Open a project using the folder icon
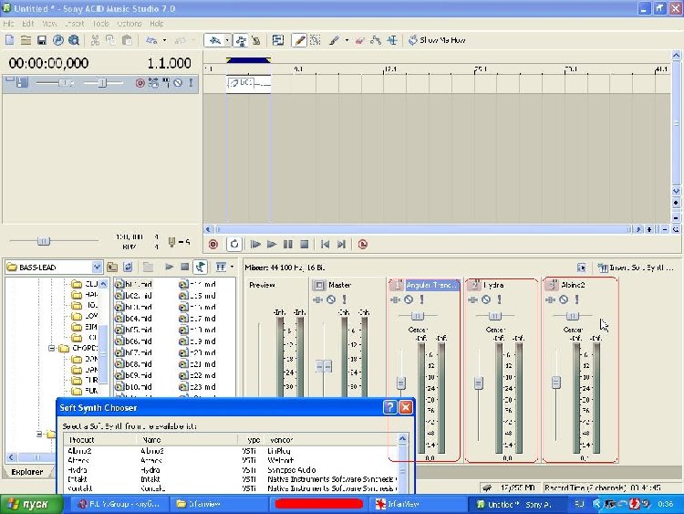Image resolution: width=684 pixels, height=514 pixels. point(26,40)
